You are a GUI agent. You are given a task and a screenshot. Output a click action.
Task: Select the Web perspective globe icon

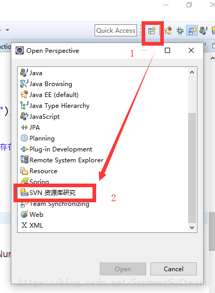[24, 214]
